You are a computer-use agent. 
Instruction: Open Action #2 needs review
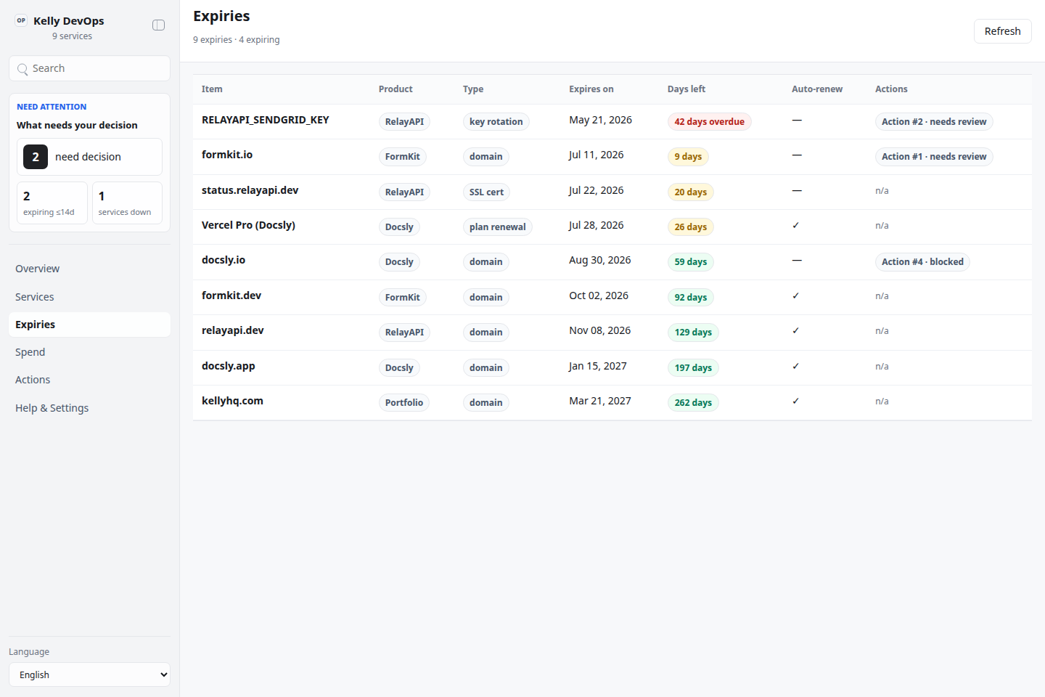[x=934, y=122]
